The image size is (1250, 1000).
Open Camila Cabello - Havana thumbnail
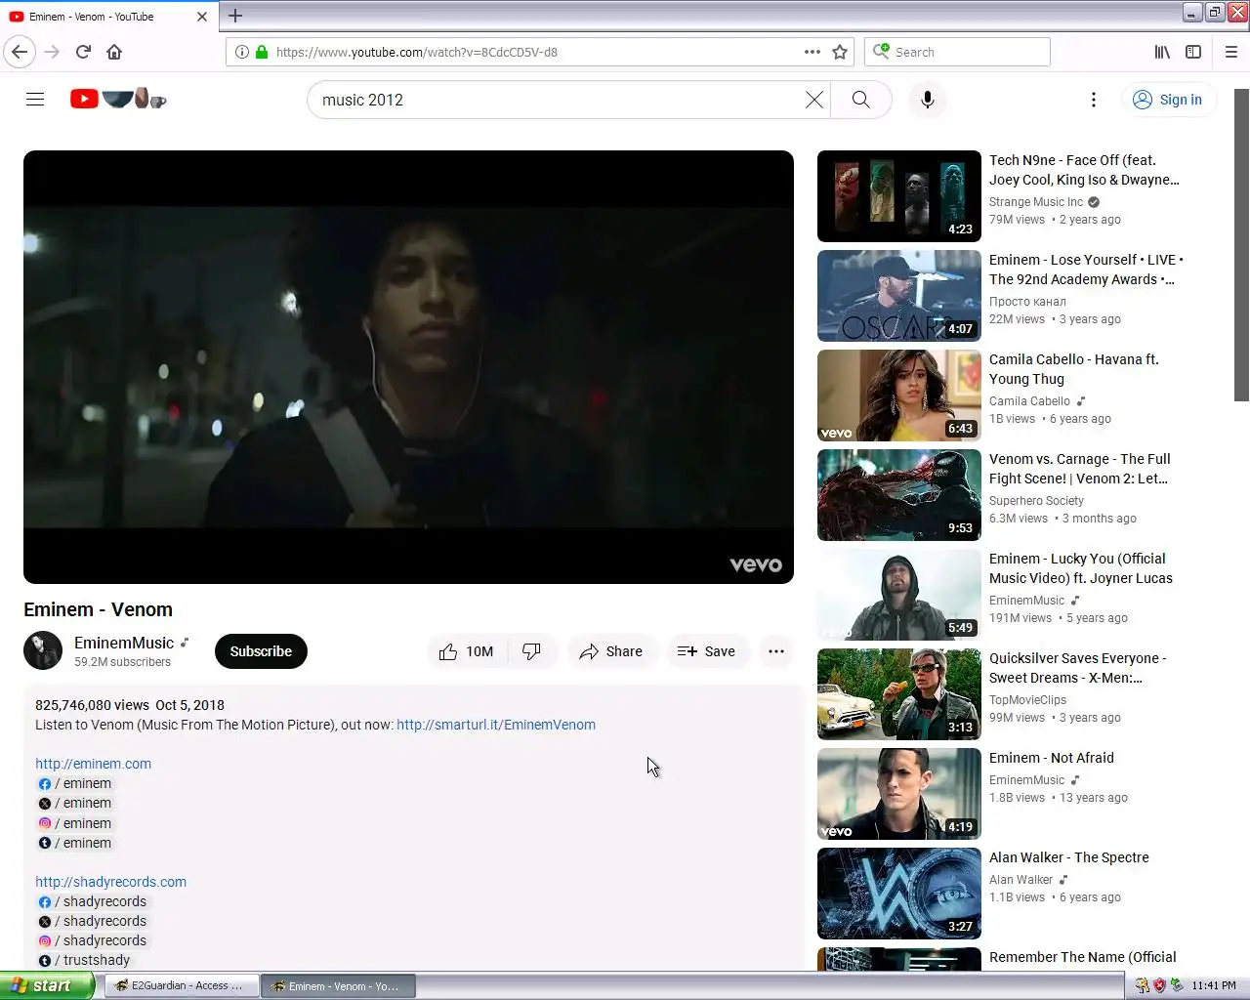coord(899,396)
